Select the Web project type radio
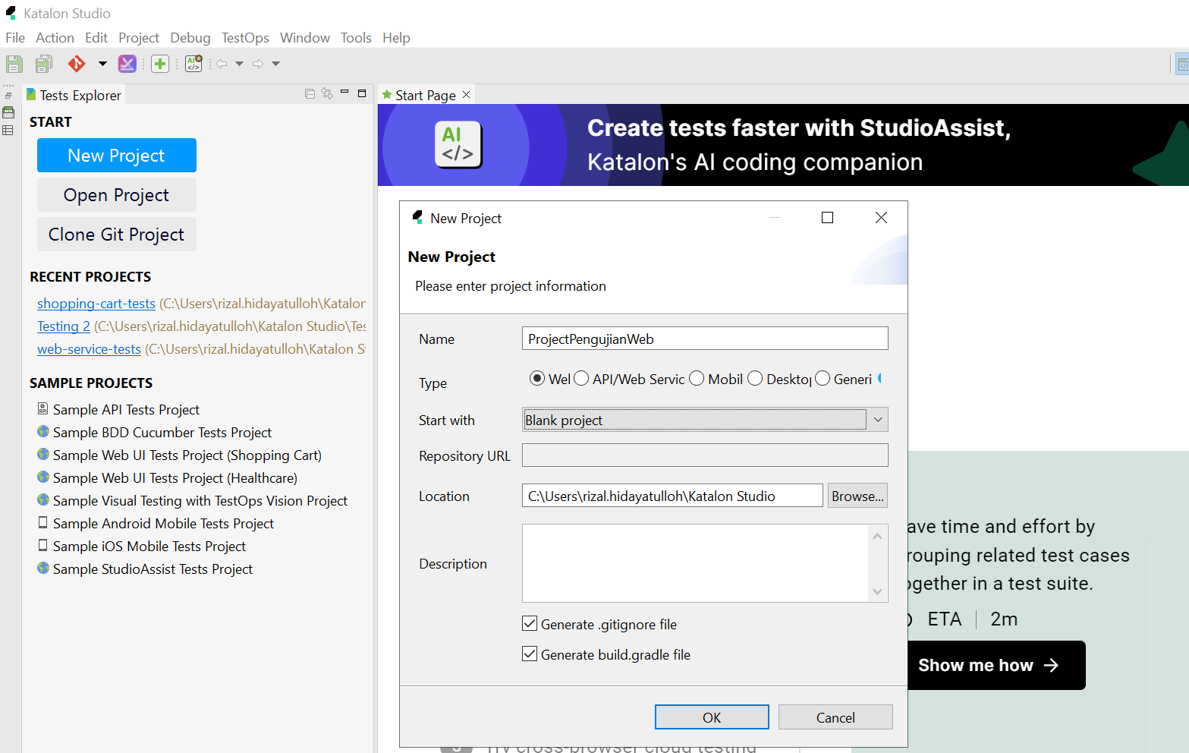Viewport: 1189px width, 753px height. [x=537, y=378]
